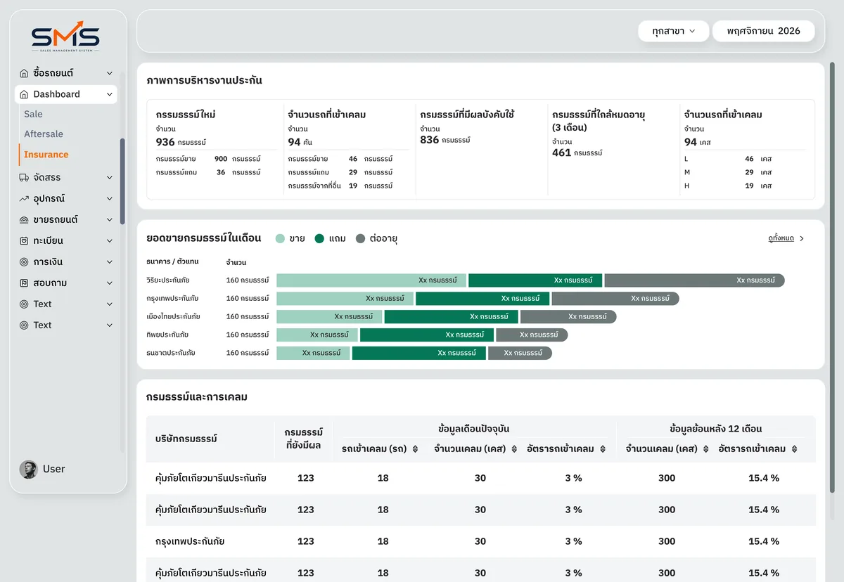Click the กรมธรรม์จากที่อื่น 19 line
The height and width of the screenshot is (582, 844).
(340, 186)
